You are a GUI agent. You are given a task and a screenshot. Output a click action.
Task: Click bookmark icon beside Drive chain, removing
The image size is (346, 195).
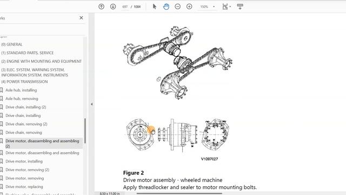click(1, 132)
